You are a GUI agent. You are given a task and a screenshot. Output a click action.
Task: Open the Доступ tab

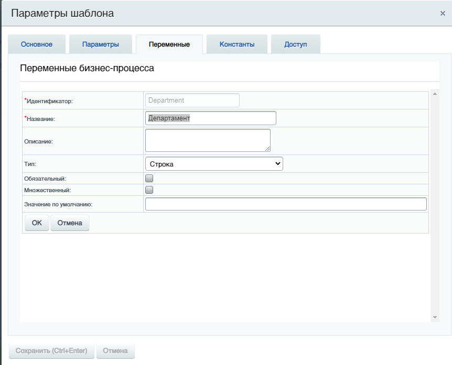pyautogui.click(x=295, y=45)
